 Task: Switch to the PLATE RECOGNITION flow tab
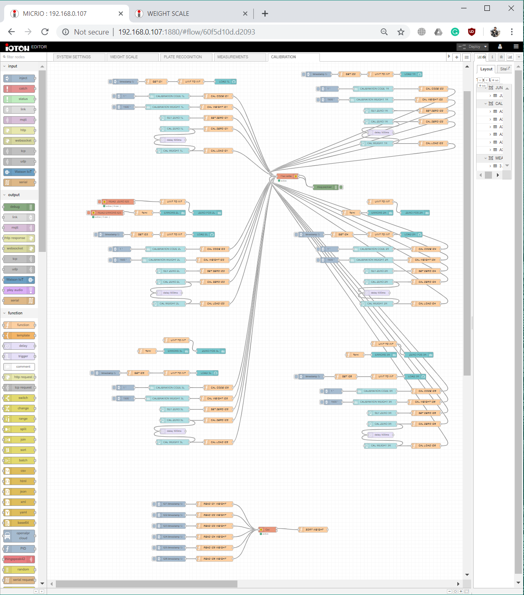click(x=186, y=57)
